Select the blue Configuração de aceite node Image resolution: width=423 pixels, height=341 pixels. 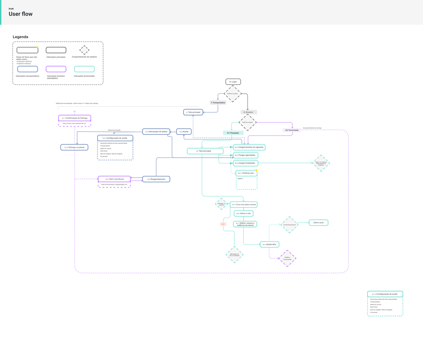coord(115,138)
